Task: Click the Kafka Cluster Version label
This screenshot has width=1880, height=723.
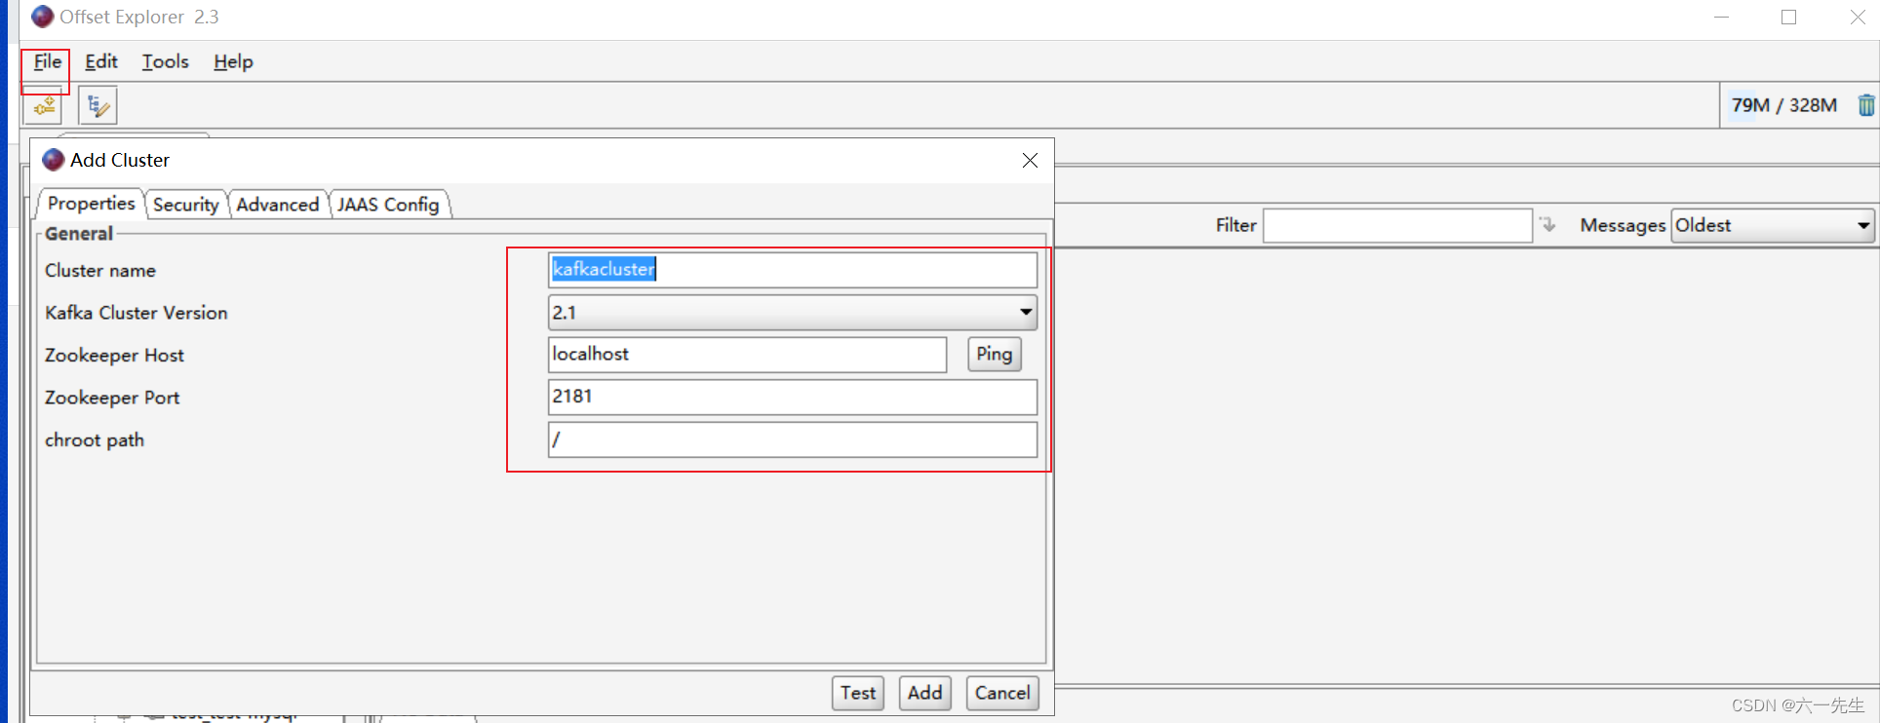Action: click(137, 313)
